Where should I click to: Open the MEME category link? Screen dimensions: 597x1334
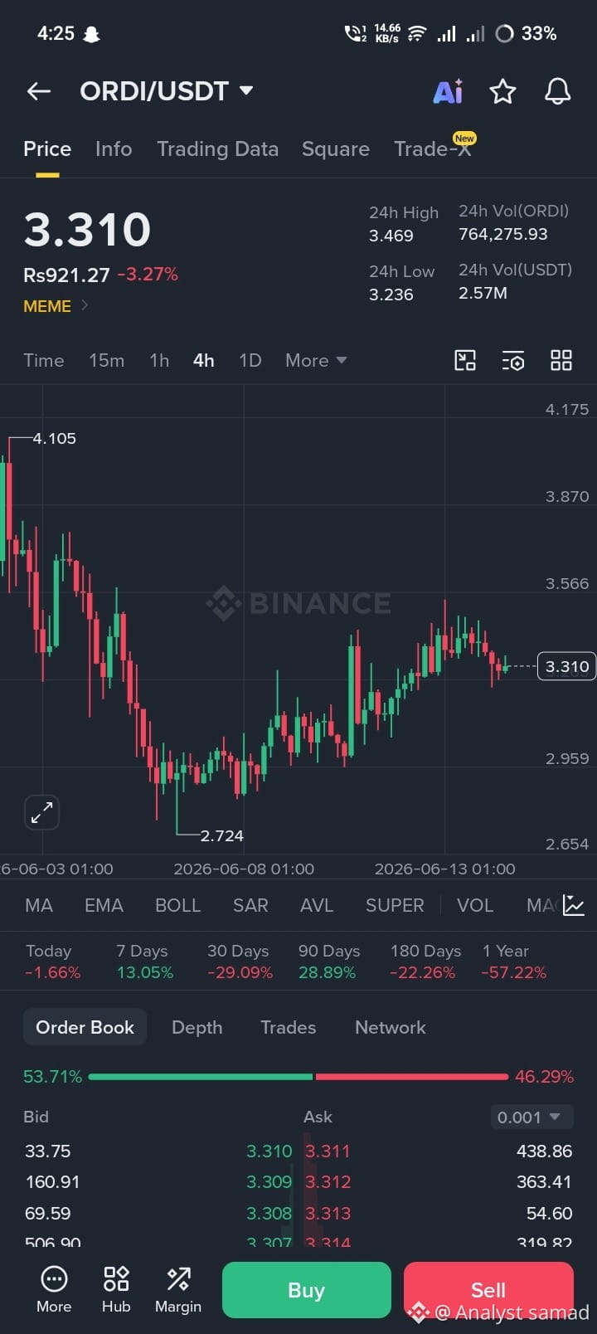click(x=56, y=306)
